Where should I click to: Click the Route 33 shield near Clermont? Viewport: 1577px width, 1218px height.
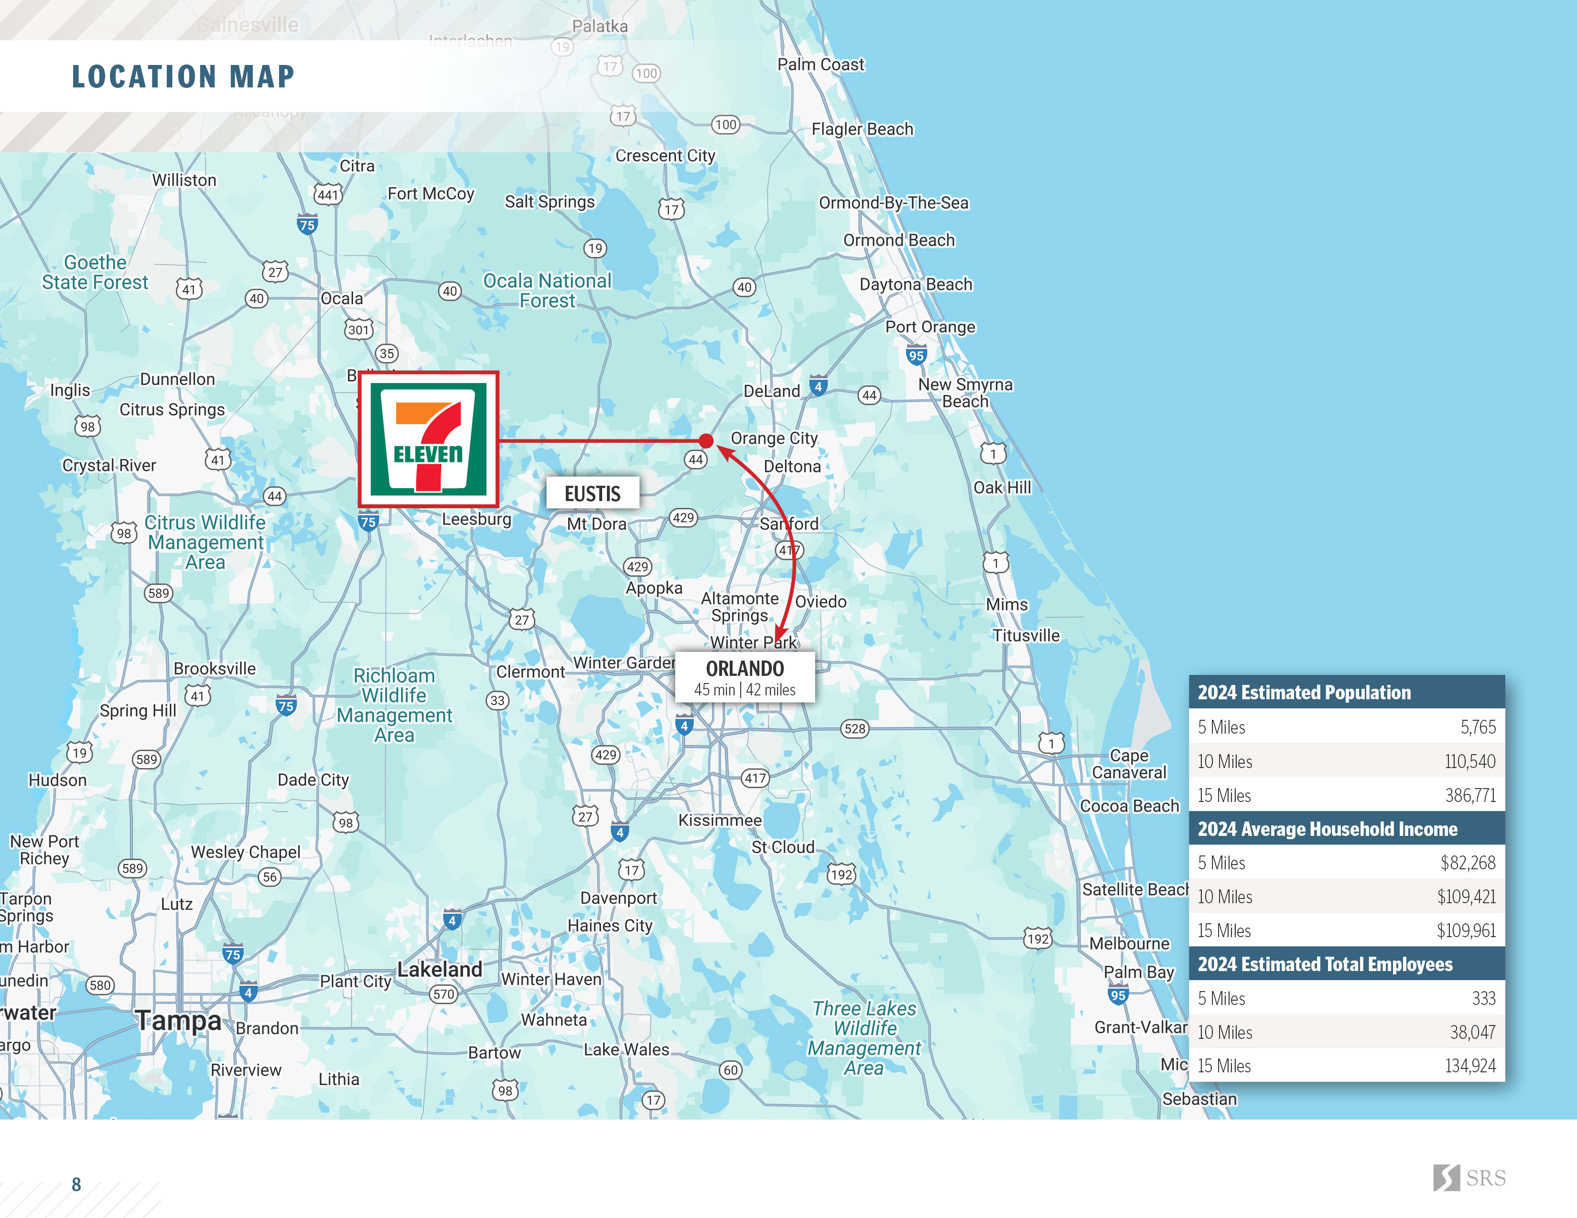pos(497,700)
